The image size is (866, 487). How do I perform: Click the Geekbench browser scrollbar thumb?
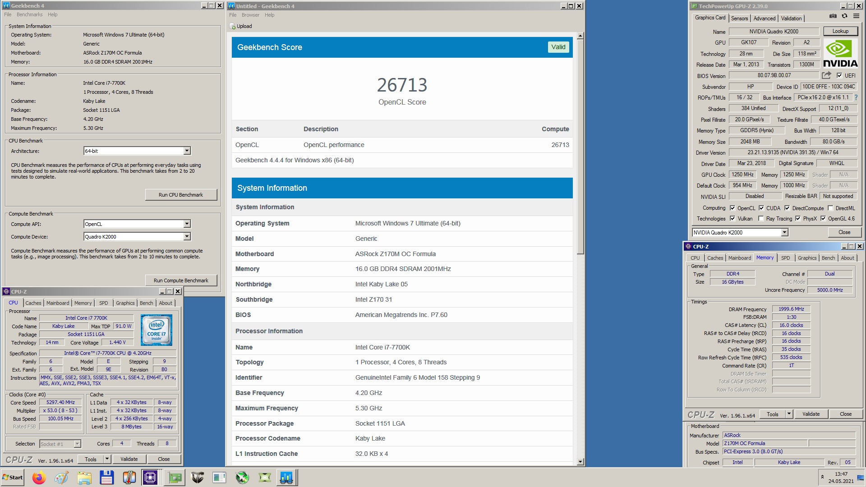coord(580,147)
